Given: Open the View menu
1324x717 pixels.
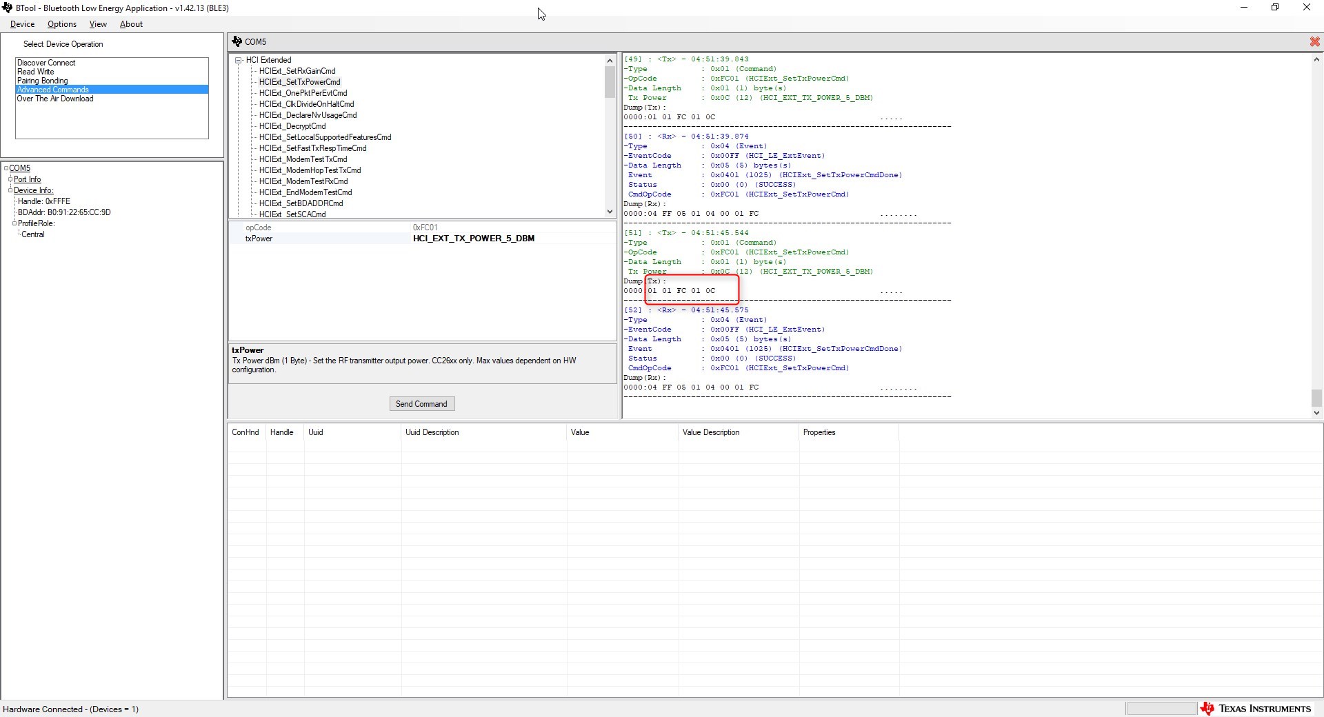Looking at the screenshot, I should (x=98, y=24).
